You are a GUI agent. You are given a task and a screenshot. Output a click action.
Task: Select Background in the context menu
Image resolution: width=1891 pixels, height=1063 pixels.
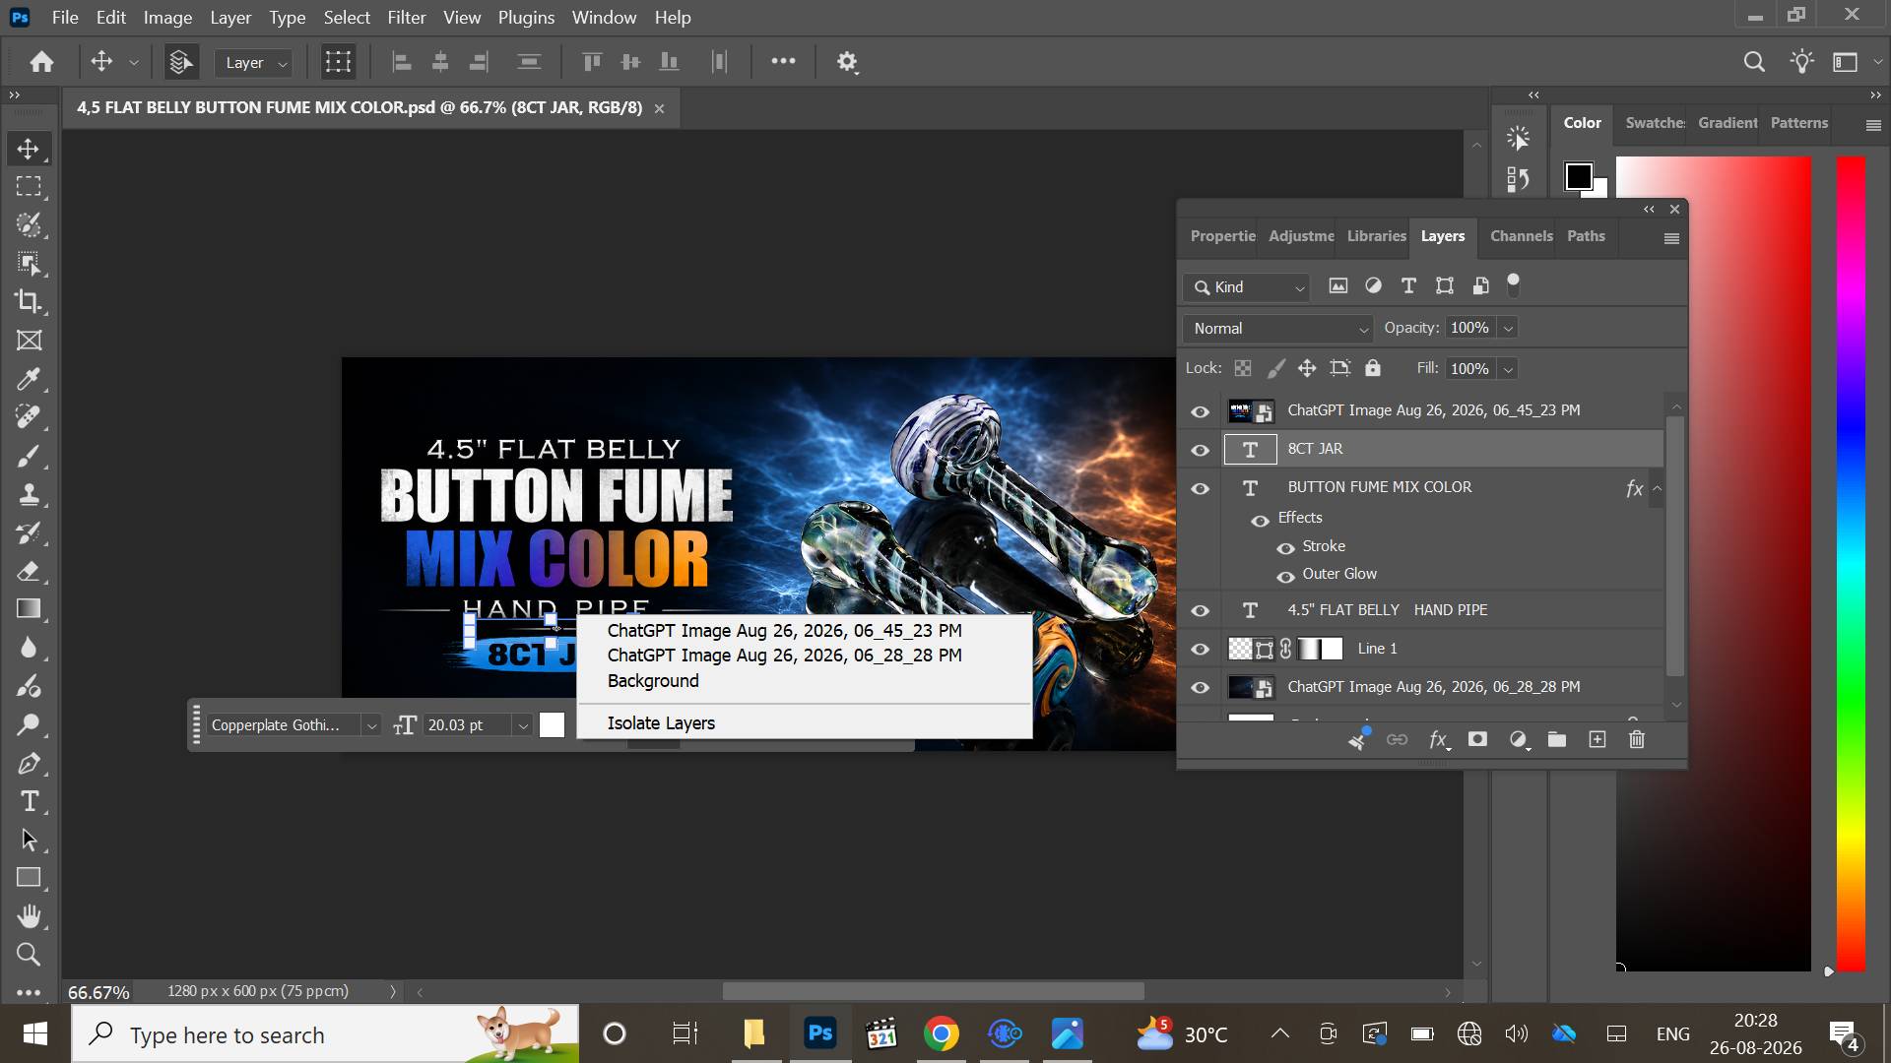click(x=653, y=681)
